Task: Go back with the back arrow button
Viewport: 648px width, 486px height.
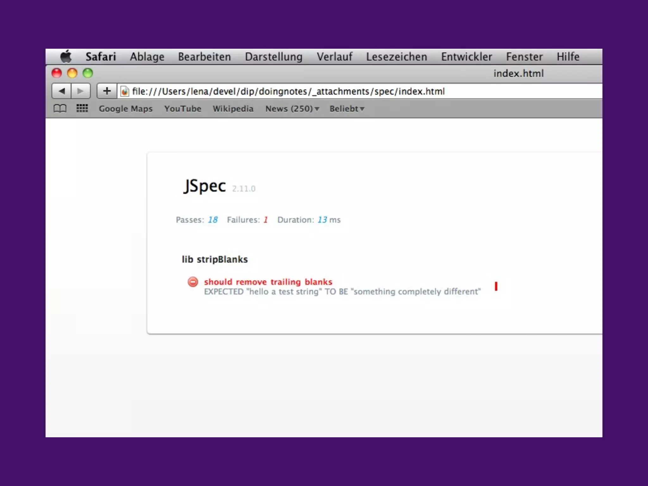Action: [x=62, y=91]
